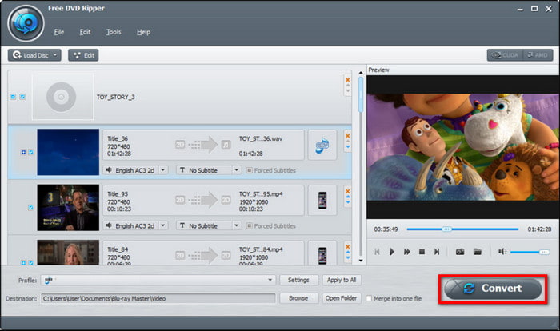Enable Merge into one file
This screenshot has width=560, height=331.
click(368, 298)
